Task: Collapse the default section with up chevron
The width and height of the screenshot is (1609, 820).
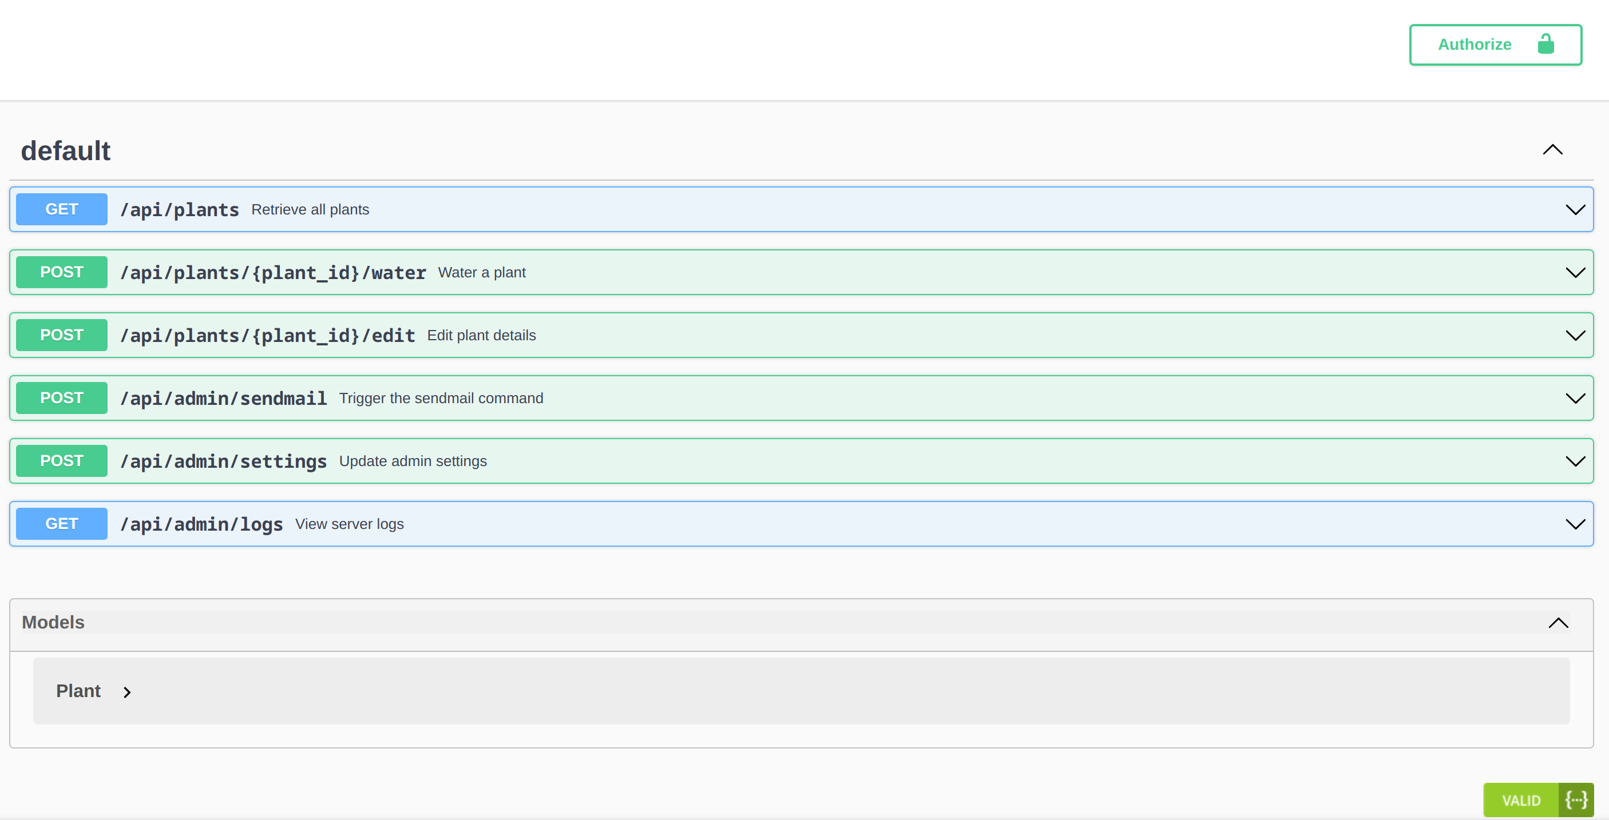Action: (1552, 150)
